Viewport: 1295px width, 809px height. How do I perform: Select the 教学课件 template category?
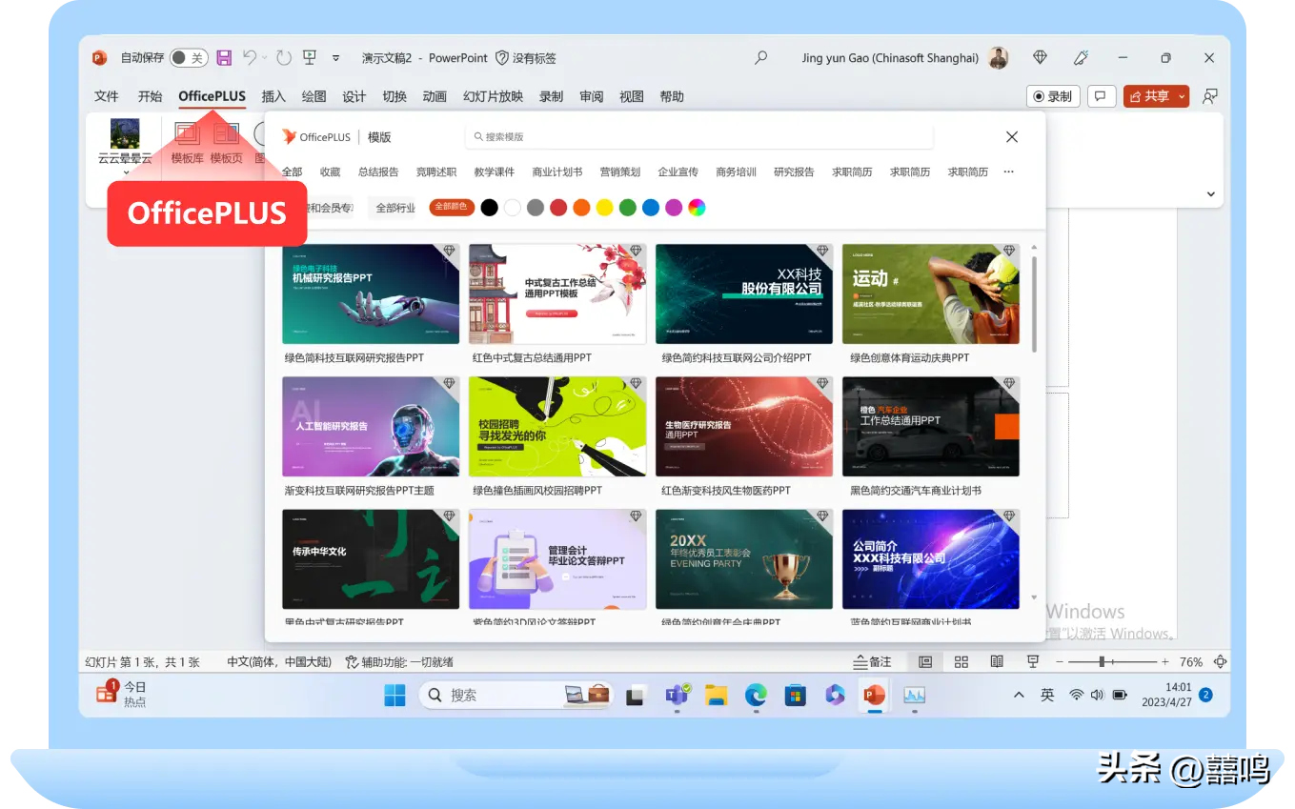pyautogui.click(x=494, y=172)
